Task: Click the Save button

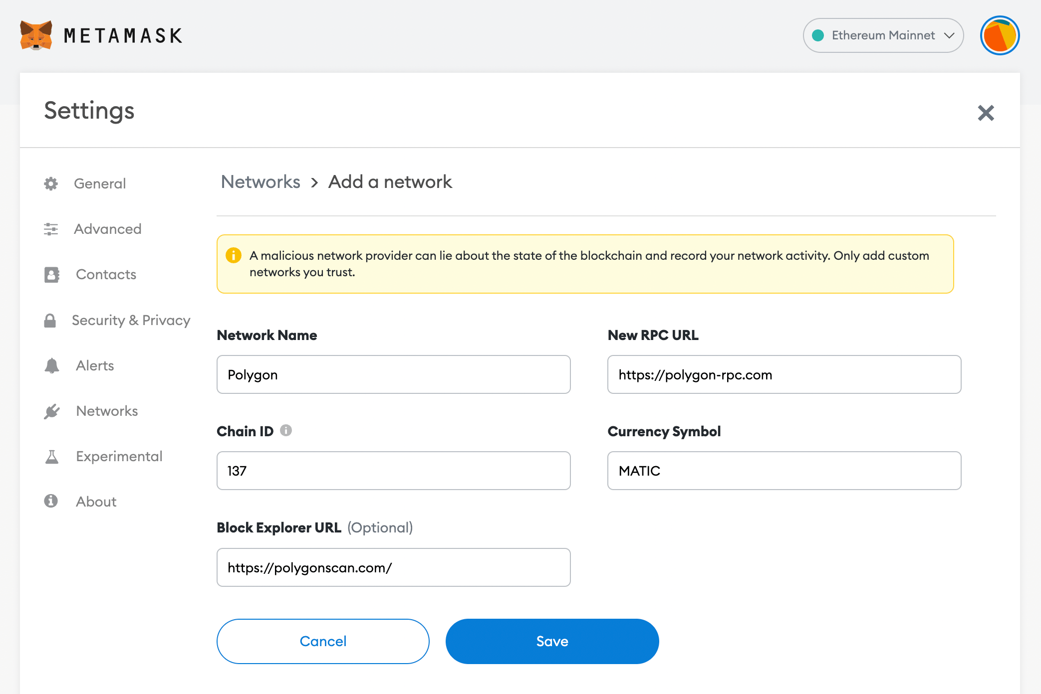Action: pyautogui.click(x=552, y=641)
